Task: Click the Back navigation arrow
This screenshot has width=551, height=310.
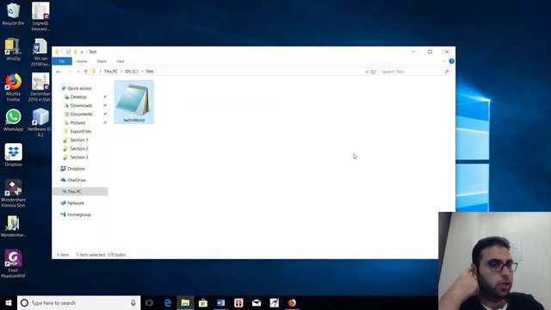Action: pyautogui.click(x=59, y=71)
